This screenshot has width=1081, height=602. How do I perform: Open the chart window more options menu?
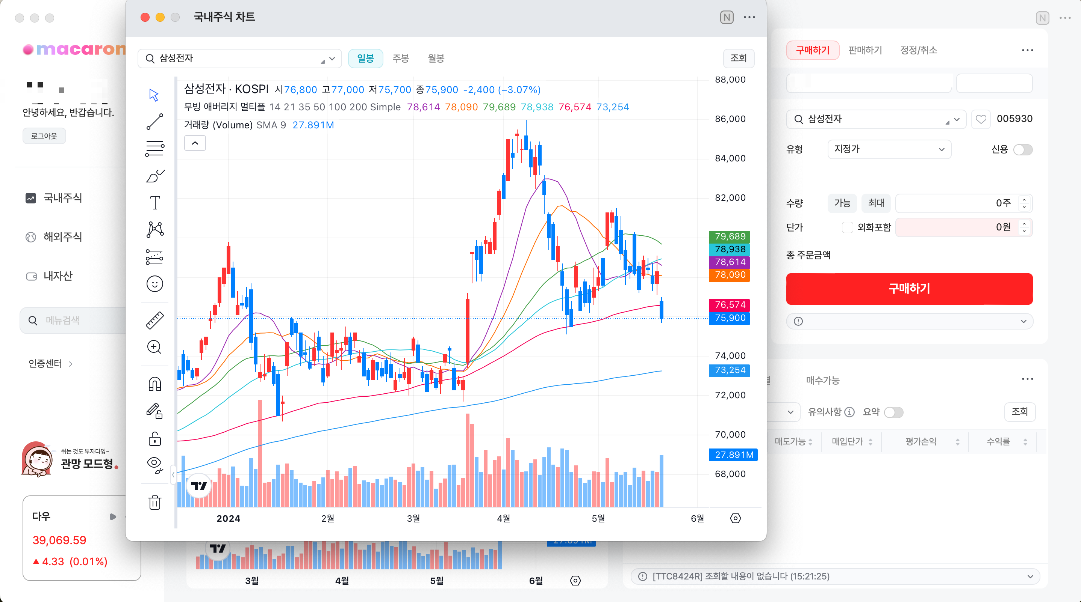749,17
